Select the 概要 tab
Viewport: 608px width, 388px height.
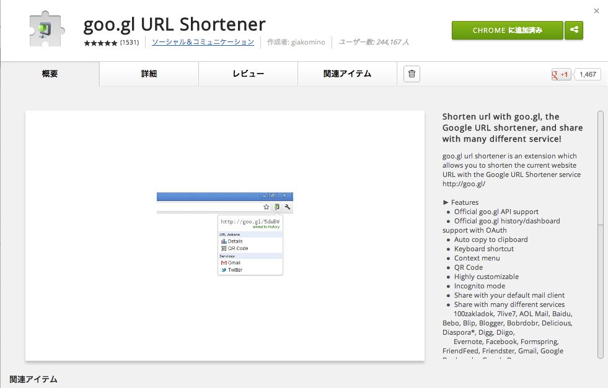50,74
